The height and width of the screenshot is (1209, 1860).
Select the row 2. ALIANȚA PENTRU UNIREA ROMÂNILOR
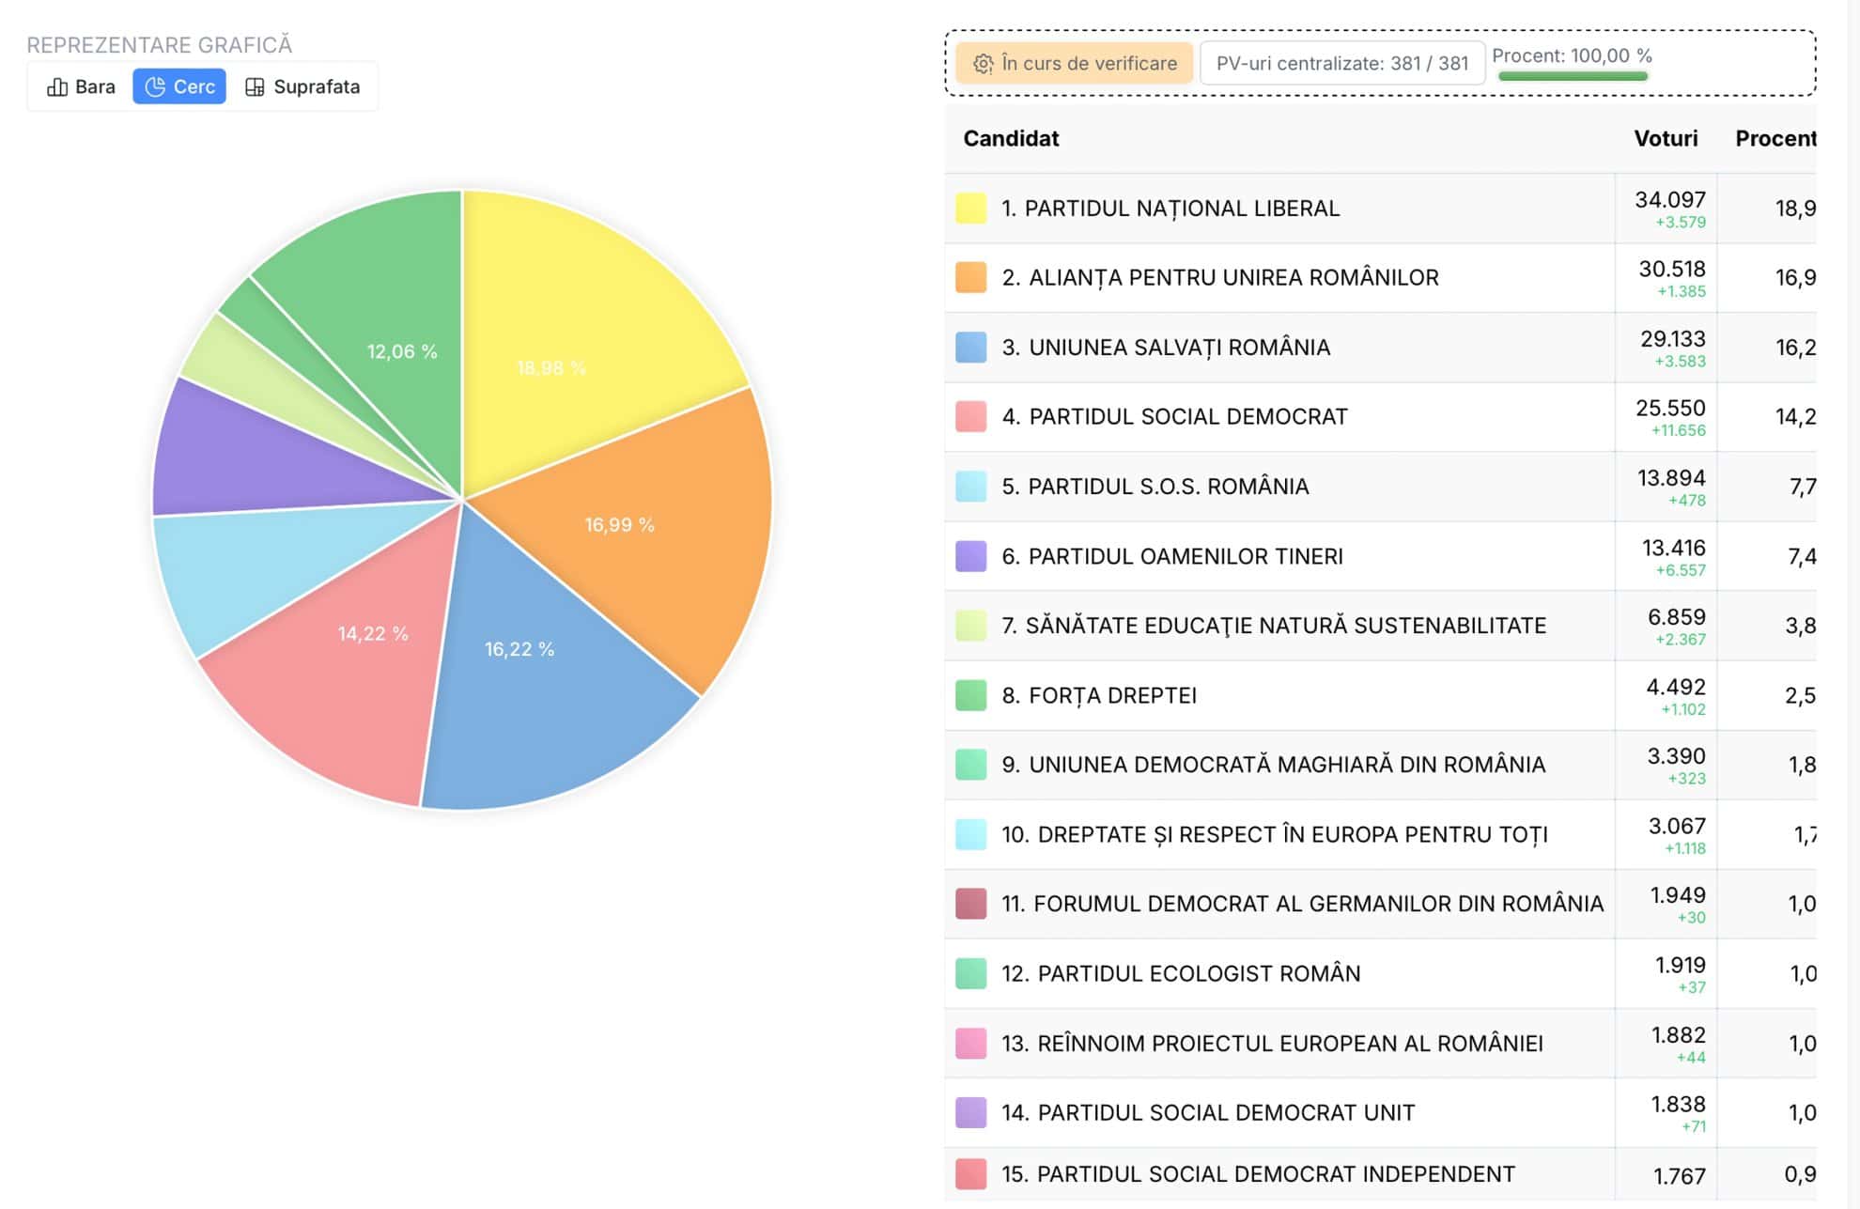click(1380, 278)
